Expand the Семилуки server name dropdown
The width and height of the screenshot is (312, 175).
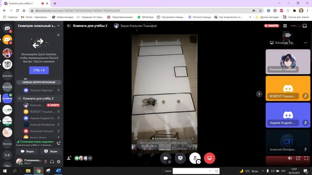click(x=58, y=26)
